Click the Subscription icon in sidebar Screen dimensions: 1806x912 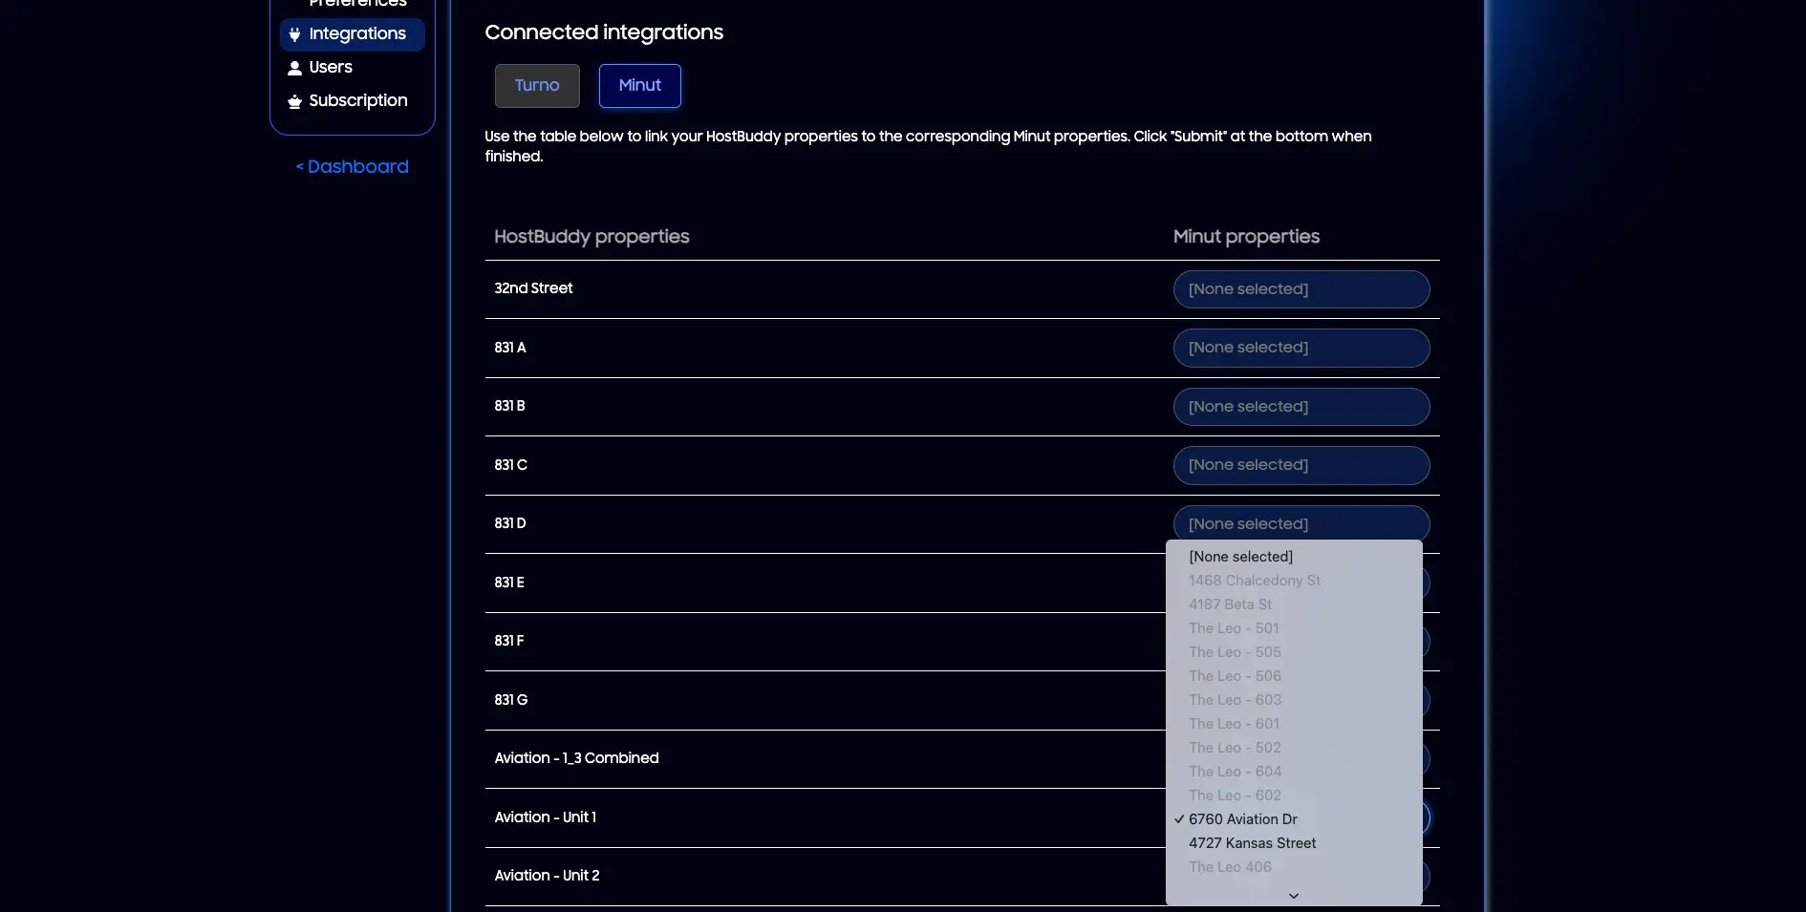coord(294,101)
